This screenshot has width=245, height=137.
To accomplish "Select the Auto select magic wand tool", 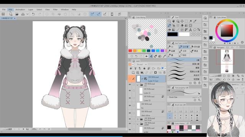I will 191,21.
